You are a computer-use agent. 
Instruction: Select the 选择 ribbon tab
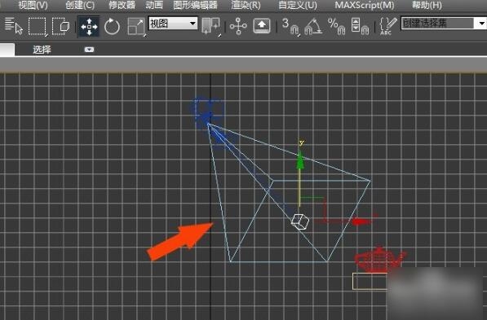click(42, 50)
